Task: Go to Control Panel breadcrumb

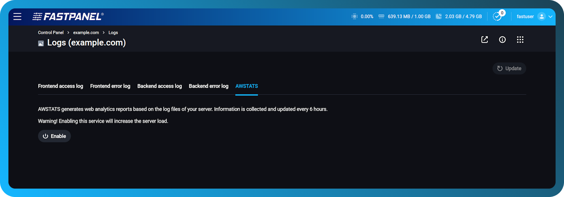Action: [x=51, y=32]
